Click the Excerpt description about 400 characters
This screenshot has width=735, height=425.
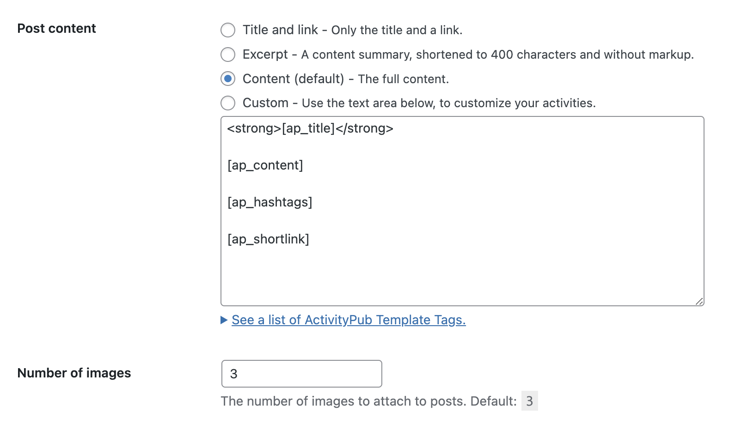click(497, 55)
